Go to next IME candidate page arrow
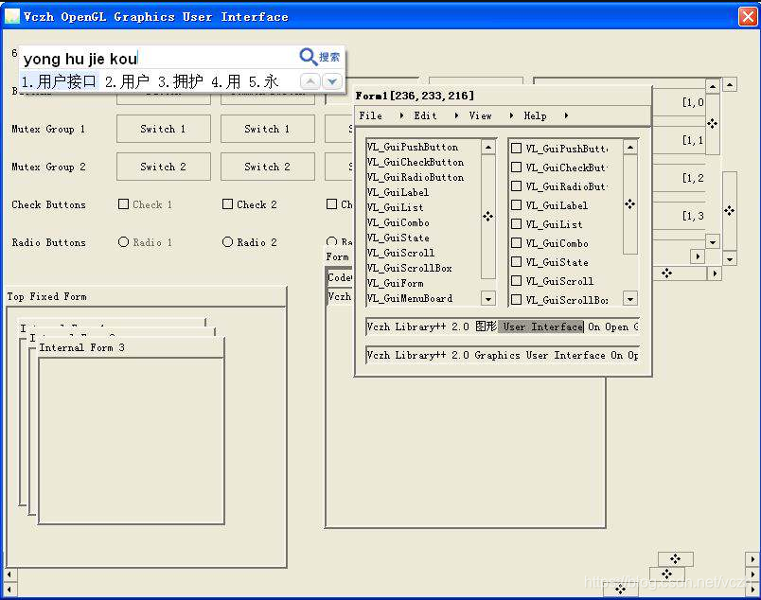Viewport: 761px width, 600px height. [332, 81]
